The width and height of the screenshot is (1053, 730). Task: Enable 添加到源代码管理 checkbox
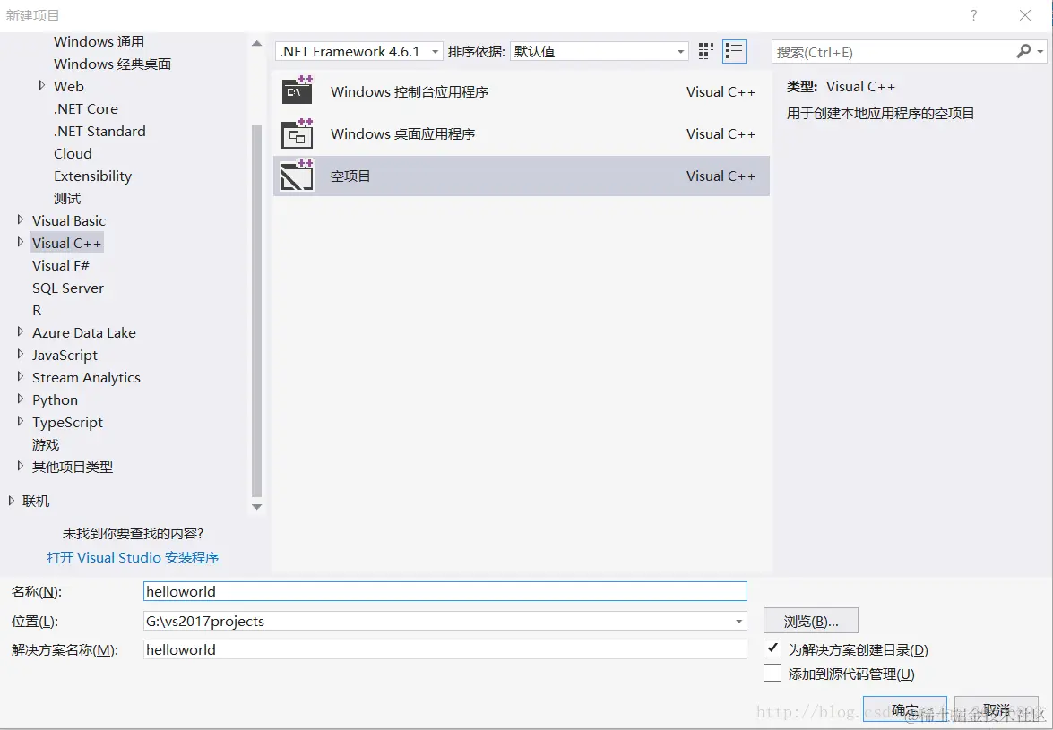pos(773,673)
